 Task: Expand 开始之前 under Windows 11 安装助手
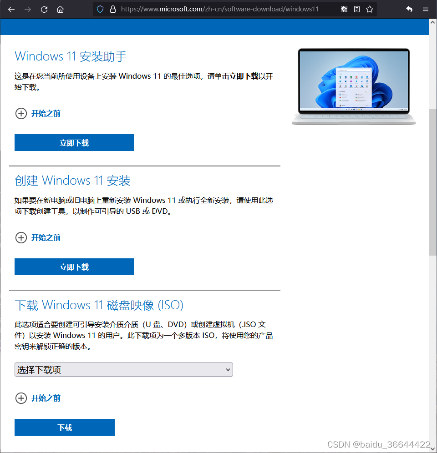click(38, 113)
